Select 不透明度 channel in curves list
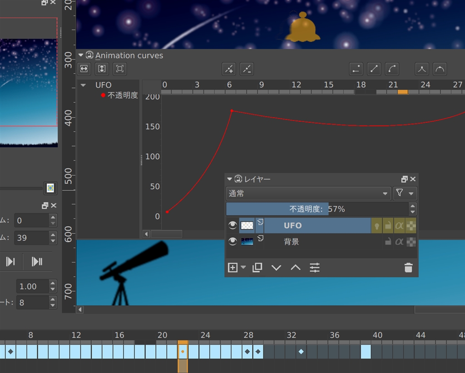The height and width of the screenshot is (373, 465). (123, 95)
